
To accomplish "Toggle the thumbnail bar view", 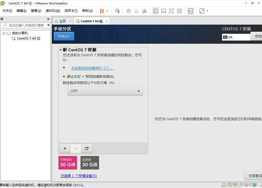I will (x=163, y=11).
